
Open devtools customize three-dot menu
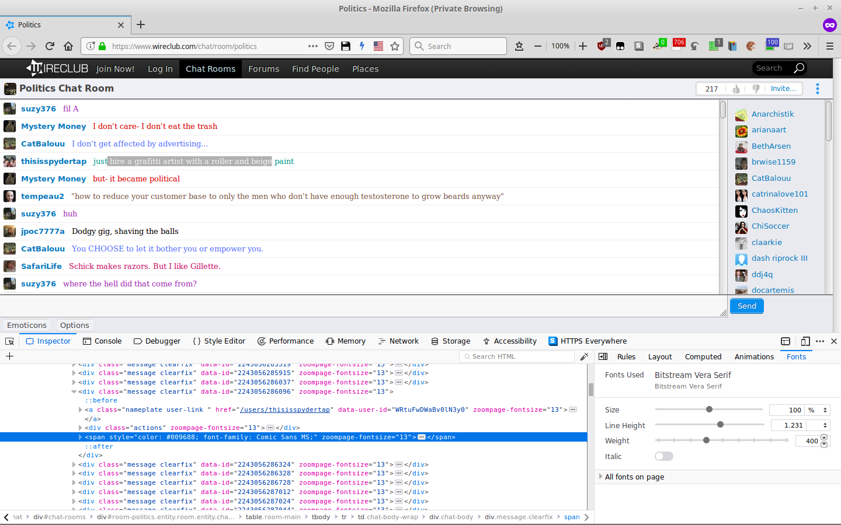coord(820,341)
